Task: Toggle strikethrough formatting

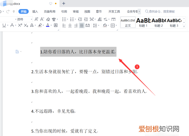Action: click(x=12, y=25)
